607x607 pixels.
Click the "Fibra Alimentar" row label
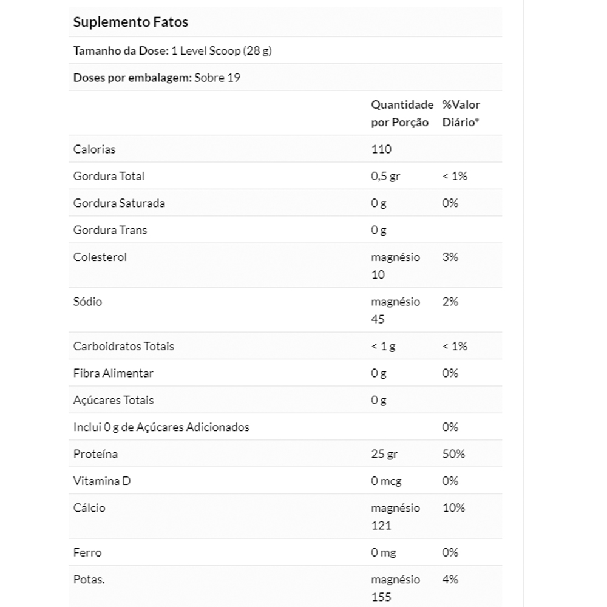click(x=113, y=373)
